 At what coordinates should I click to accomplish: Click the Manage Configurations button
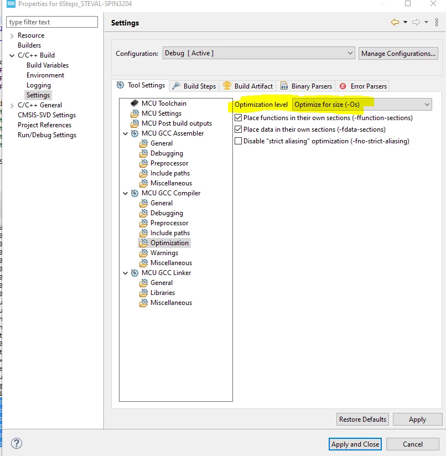398,54
